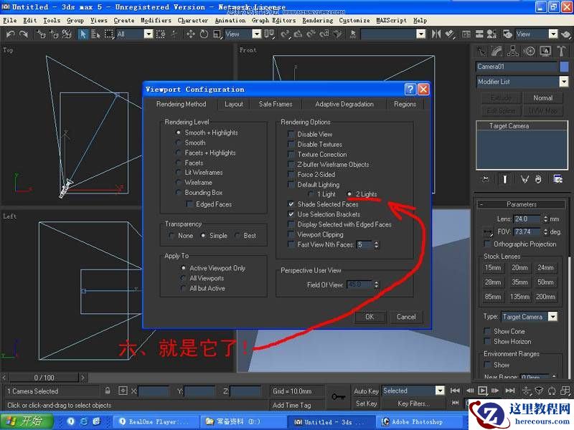Enable the Edged Faces checkbox

[x=190, y=204]
